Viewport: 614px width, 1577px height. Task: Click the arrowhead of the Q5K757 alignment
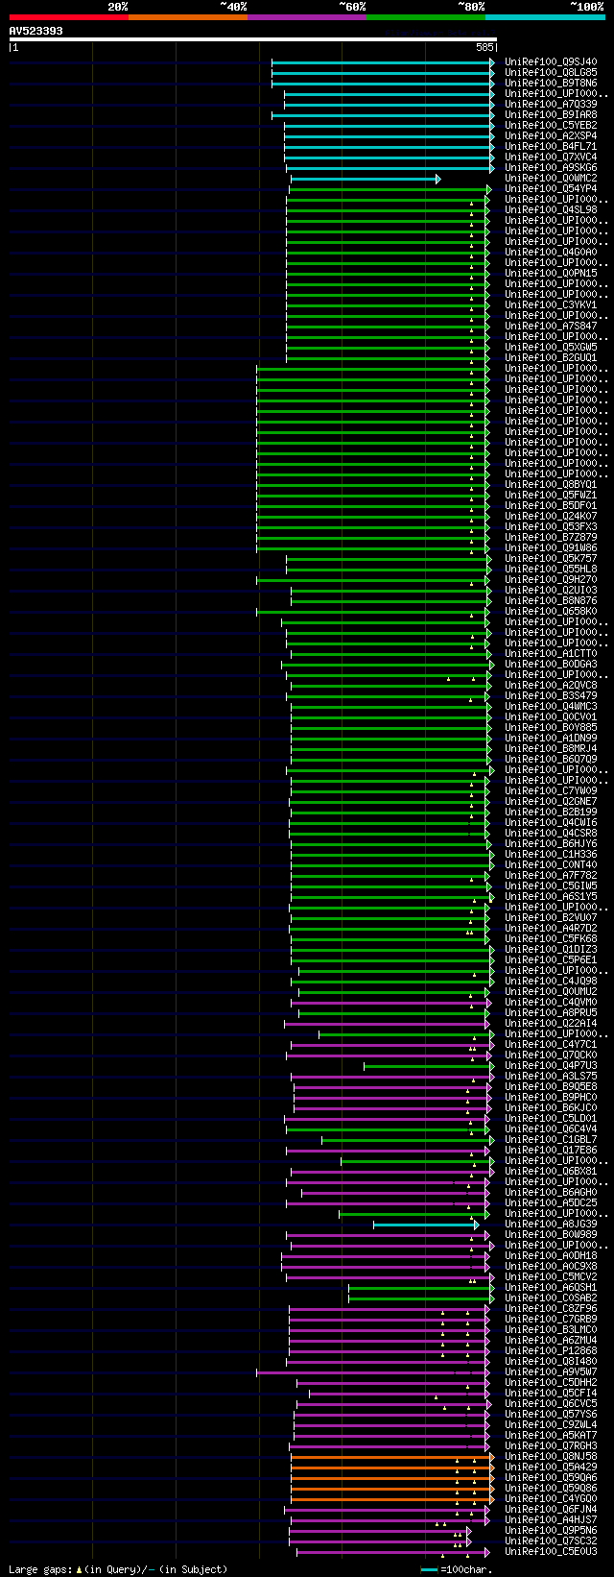click(x=488, y=559)
